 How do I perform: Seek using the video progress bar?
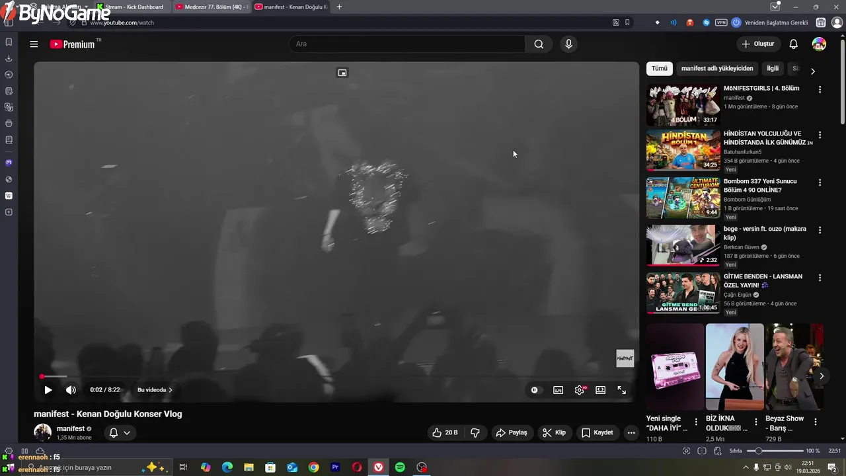[x=336, y=377]
